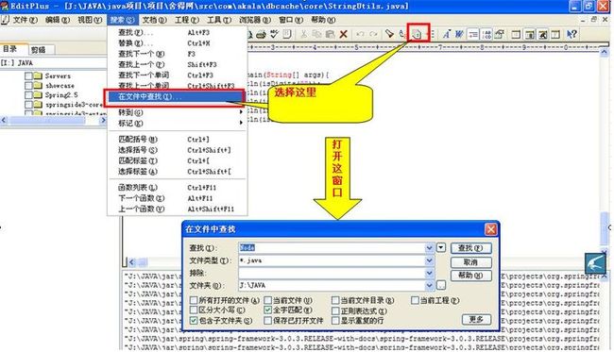Click the small black arrow button beside search field

click(x=441, y=247)
